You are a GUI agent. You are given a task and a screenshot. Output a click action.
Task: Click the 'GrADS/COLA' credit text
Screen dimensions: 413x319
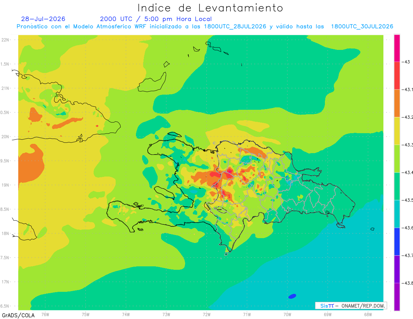18,315
